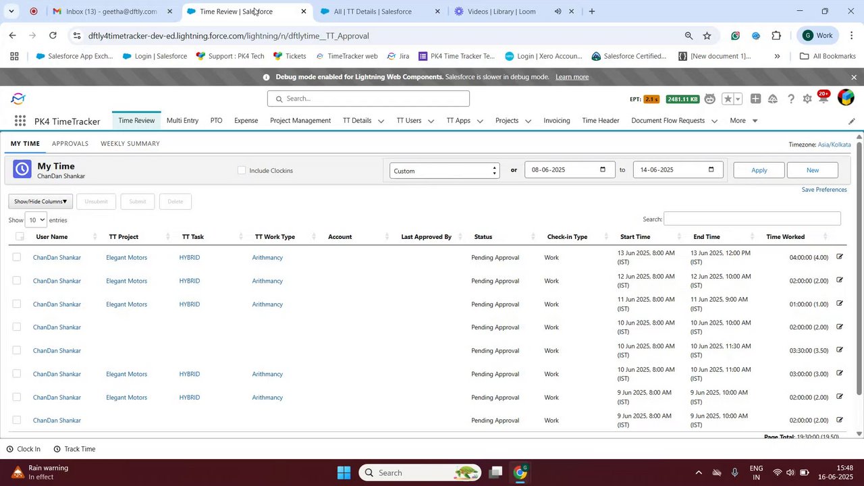The image size is (864, 486).
Task: Open the Asia/Kolkata timezone link
Action: click(x=834, y=144)
